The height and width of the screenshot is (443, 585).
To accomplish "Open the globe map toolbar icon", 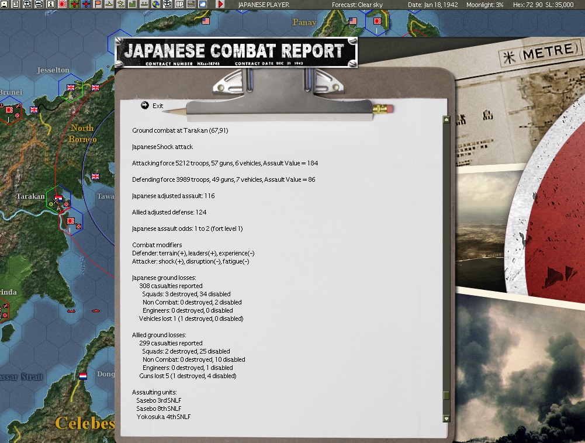I will 156,4.
